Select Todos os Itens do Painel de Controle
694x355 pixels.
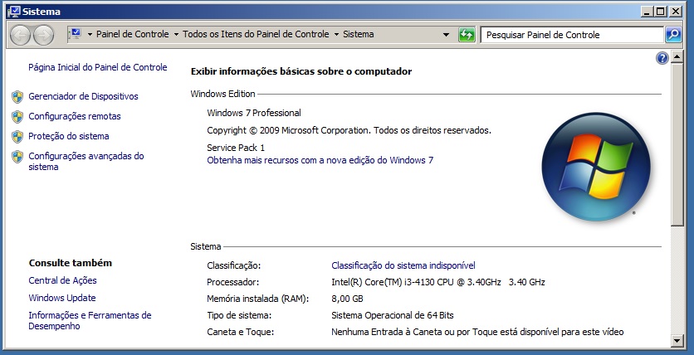256,35
